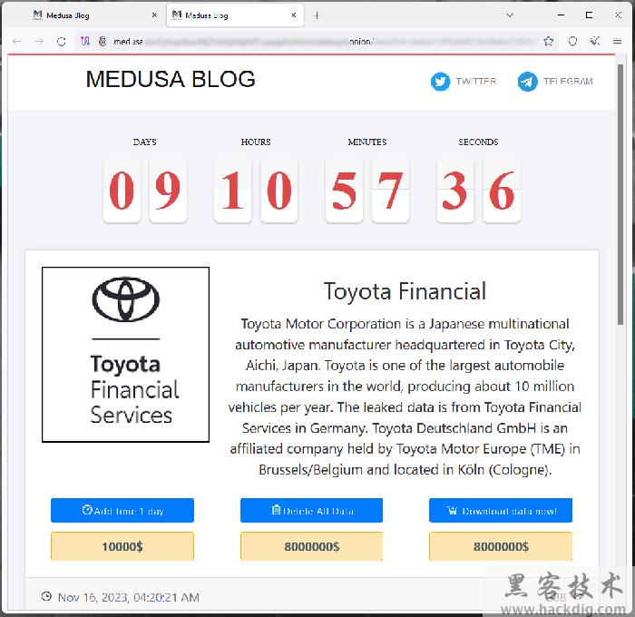
Task: Bookmark this page with the star icon
Action: coord(548,41)
